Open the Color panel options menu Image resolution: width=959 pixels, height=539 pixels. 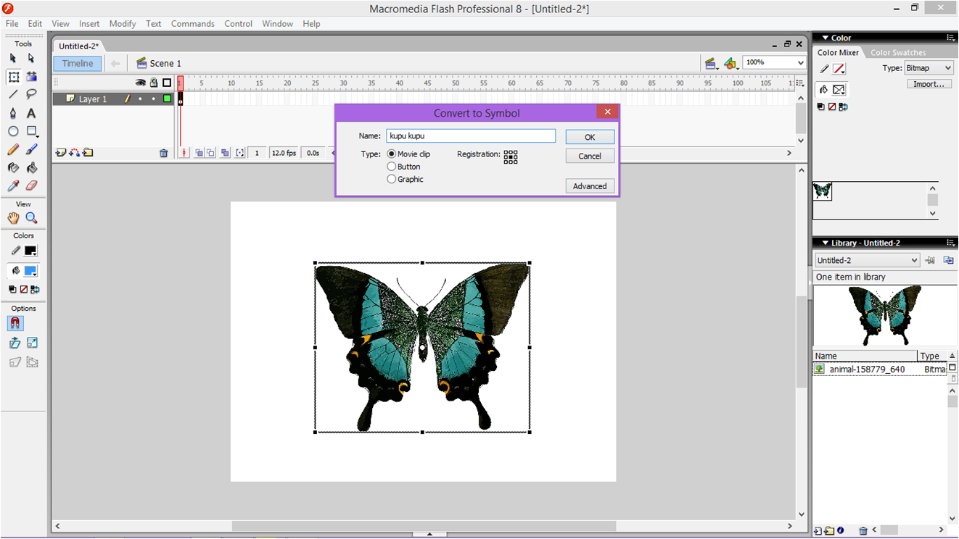950,38
